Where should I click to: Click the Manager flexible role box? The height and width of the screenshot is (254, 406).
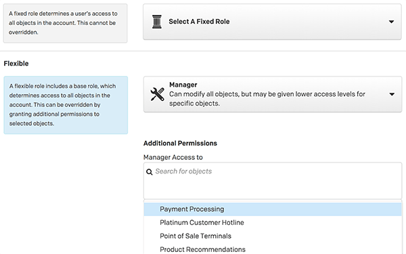[x=273, y=94]
